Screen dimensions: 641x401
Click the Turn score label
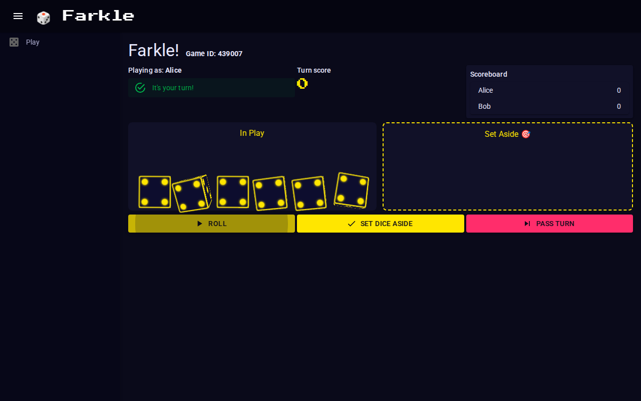[x=314, y=70]
